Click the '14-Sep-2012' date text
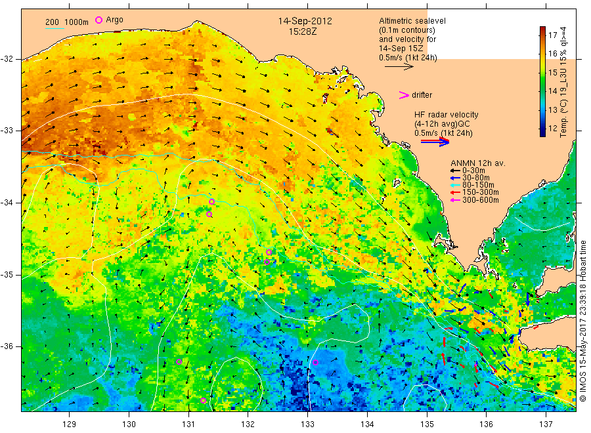 point(305,21)
